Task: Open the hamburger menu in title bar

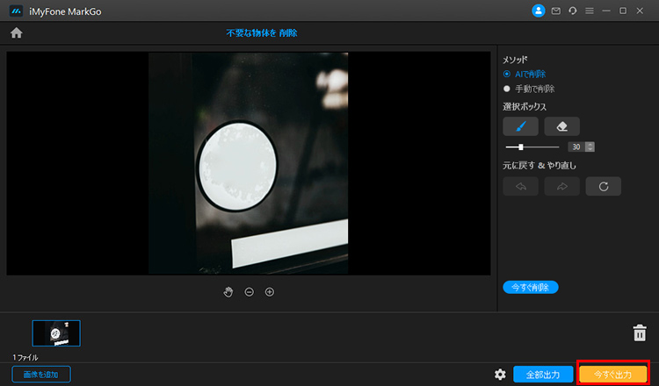Action: click(589, 11)
